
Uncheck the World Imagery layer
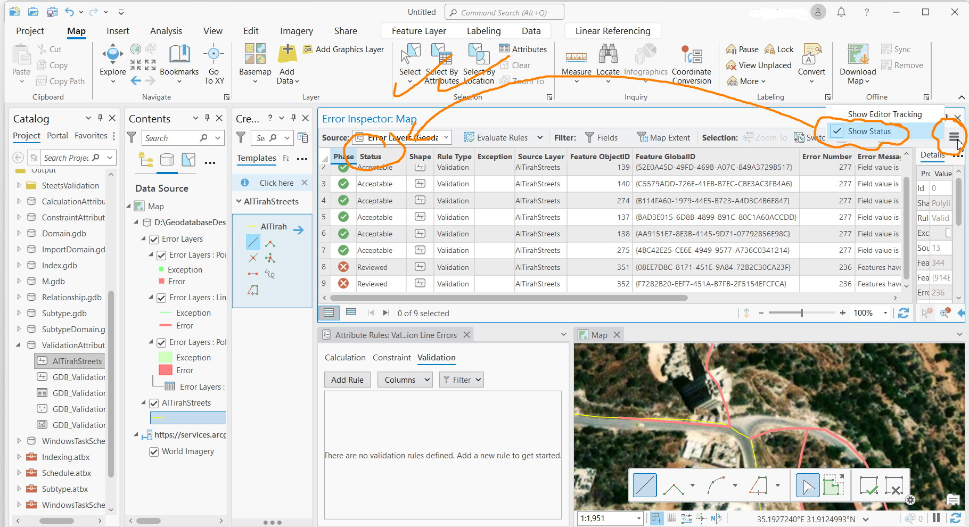(154, 451)
